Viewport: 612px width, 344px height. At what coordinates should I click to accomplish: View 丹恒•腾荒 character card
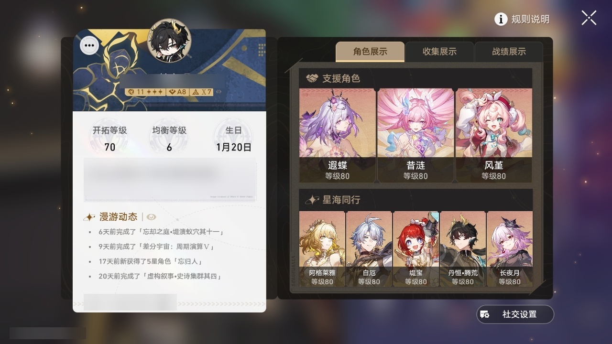point(463,249)
